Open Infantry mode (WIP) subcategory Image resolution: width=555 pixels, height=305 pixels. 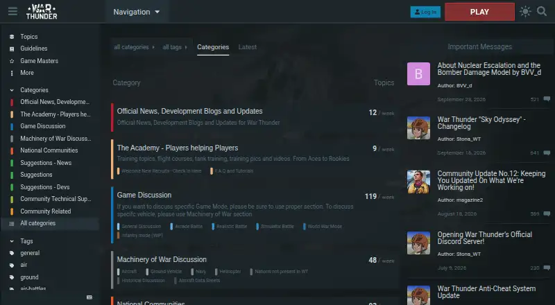(142, 235)
